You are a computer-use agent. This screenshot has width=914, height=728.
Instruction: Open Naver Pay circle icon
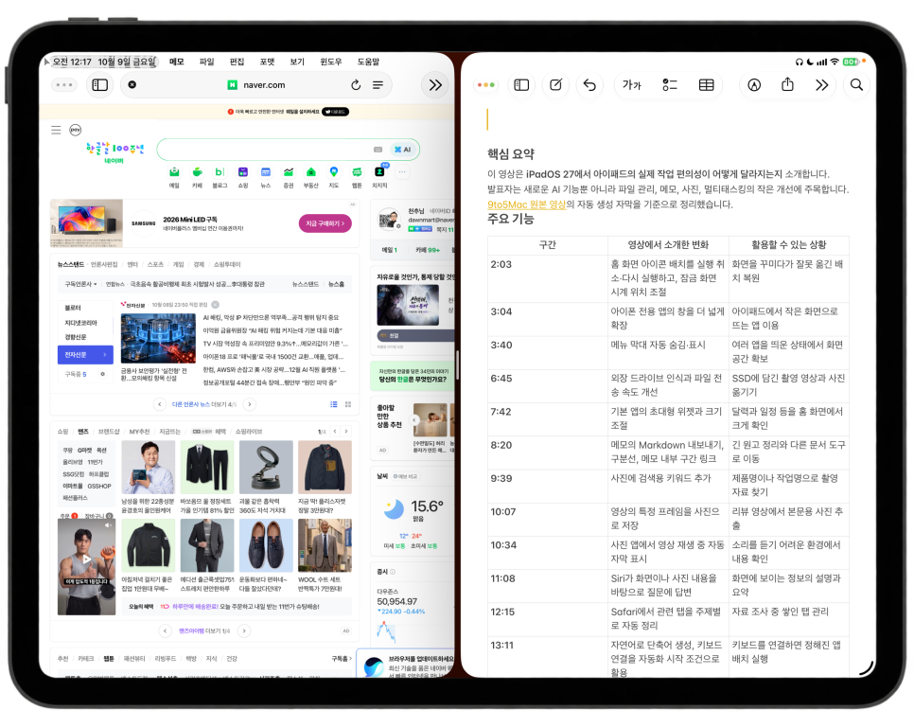tap(75, 130)
